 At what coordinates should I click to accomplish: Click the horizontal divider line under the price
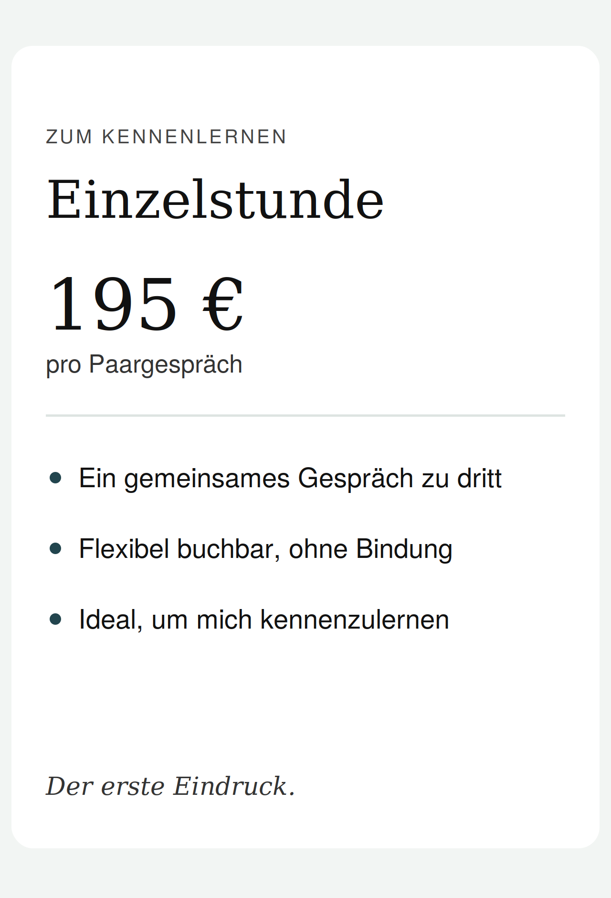tap(305, 416)
